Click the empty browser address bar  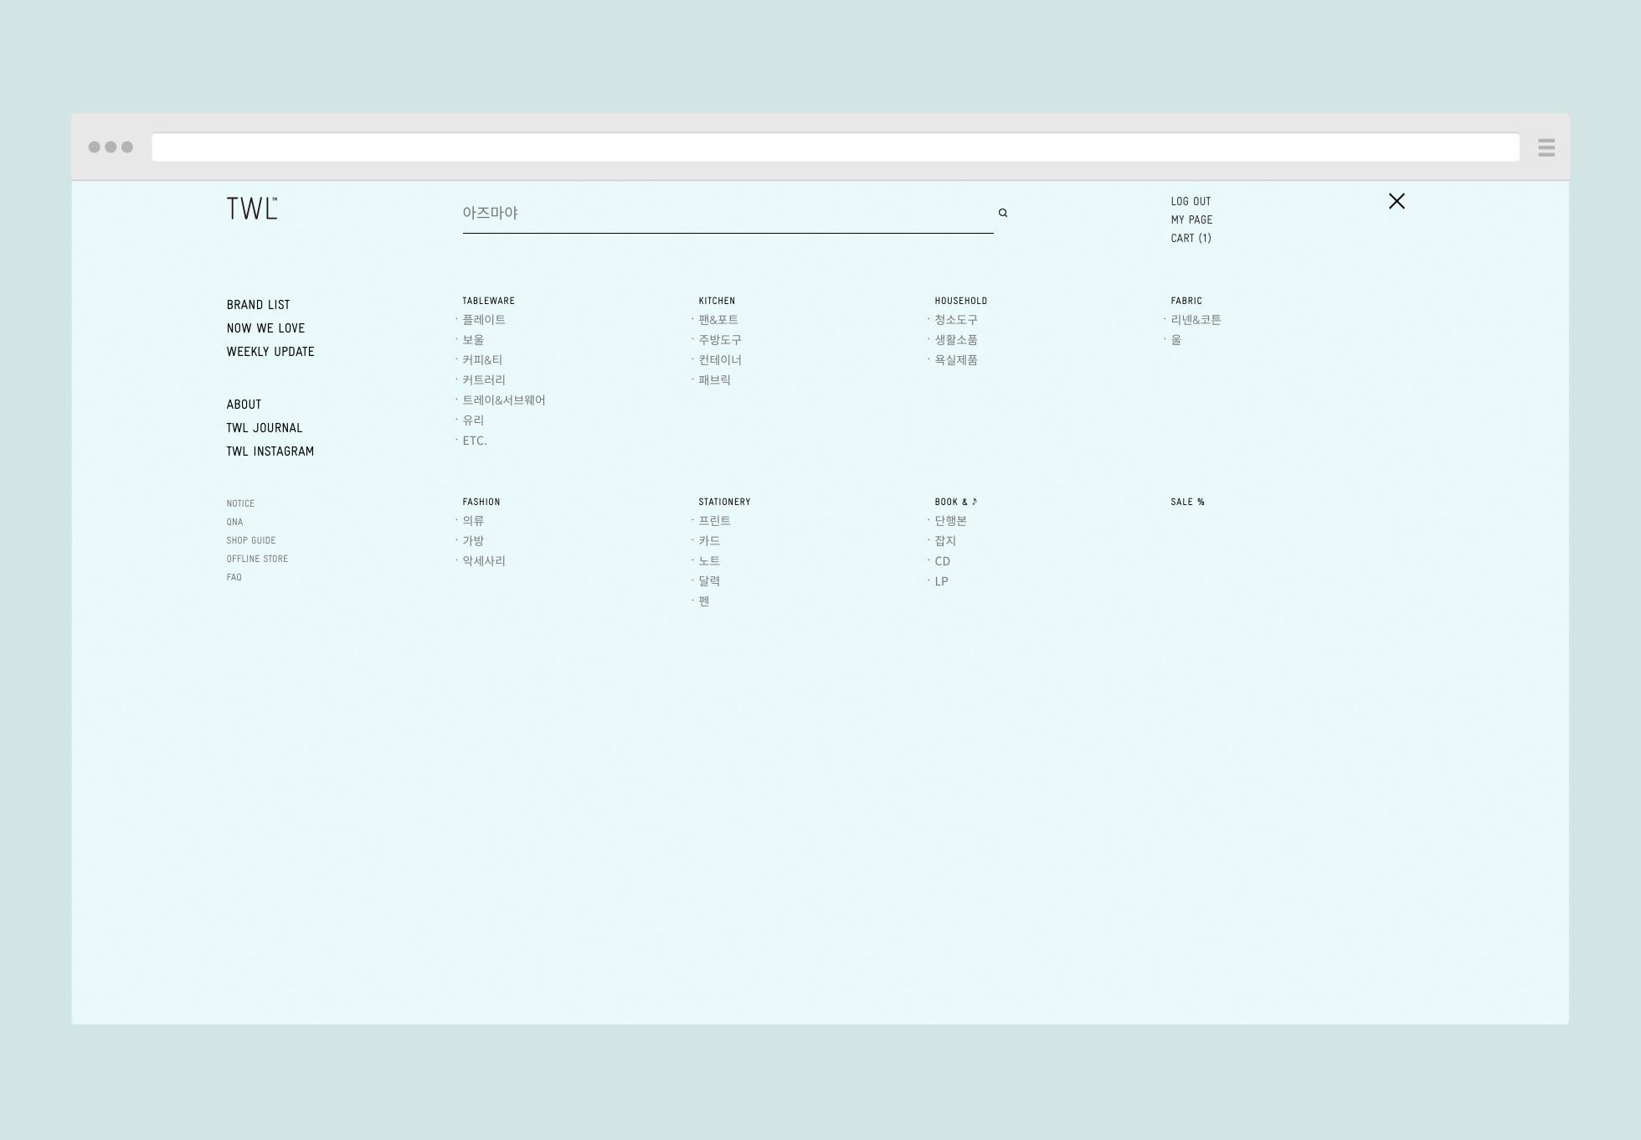click(835, 147)
